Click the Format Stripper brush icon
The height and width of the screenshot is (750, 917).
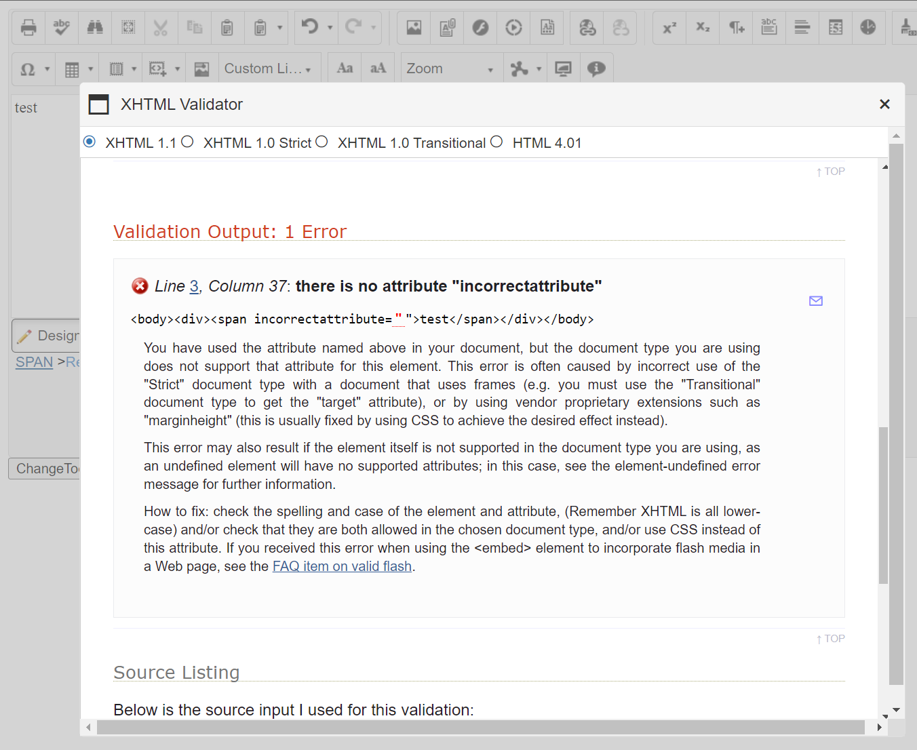coord(908,28)
